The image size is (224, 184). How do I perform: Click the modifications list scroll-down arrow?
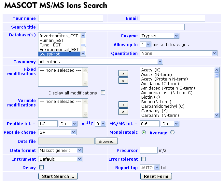click(217, 115)
